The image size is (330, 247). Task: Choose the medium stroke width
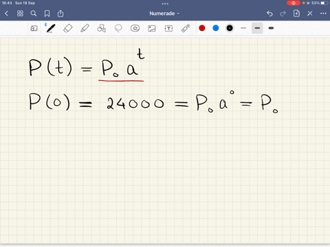pos(257,28)
